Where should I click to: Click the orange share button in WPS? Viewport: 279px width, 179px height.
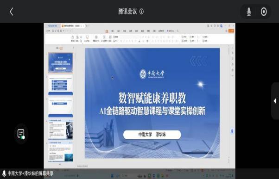coord(231,31)
